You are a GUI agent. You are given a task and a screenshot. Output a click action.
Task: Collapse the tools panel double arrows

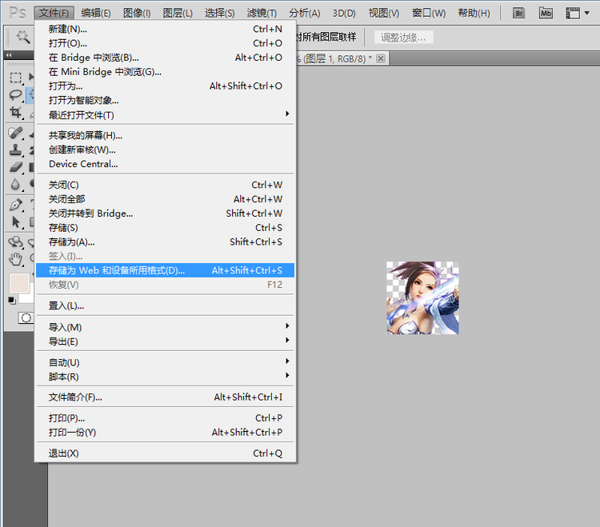[9, 55]
